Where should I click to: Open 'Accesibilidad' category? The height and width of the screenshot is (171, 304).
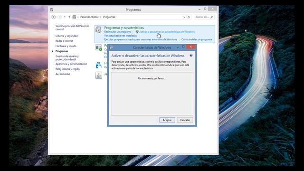[63, 74]
